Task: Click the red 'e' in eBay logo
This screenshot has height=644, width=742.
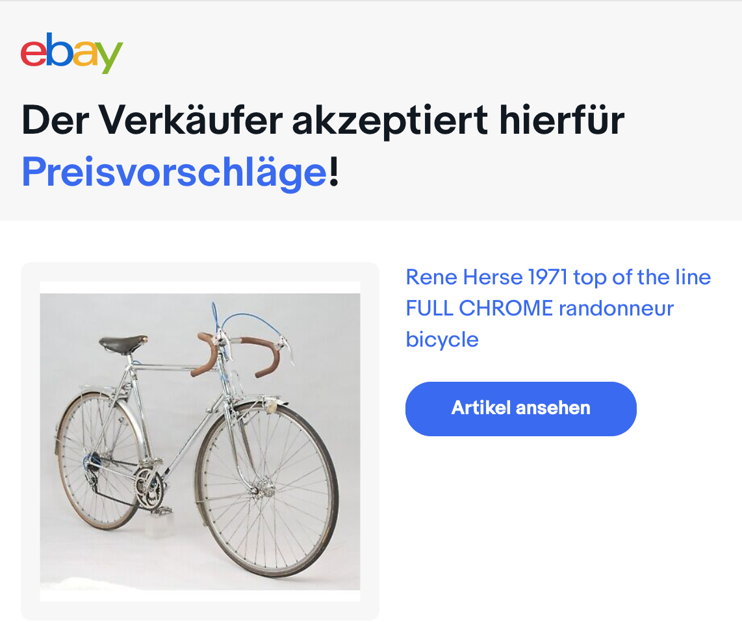Action: click(x=33, y=54)
